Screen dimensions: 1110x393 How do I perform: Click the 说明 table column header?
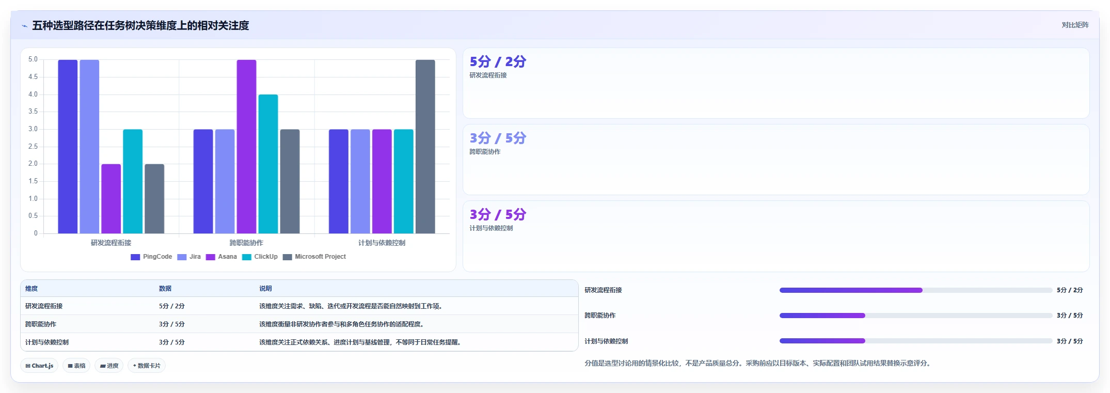[265, 289]
